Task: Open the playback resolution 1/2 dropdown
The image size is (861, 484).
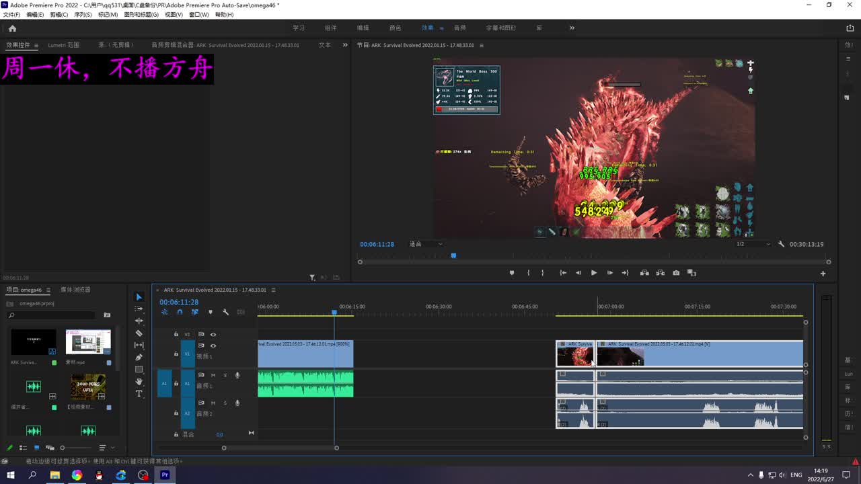Action: 753,244
